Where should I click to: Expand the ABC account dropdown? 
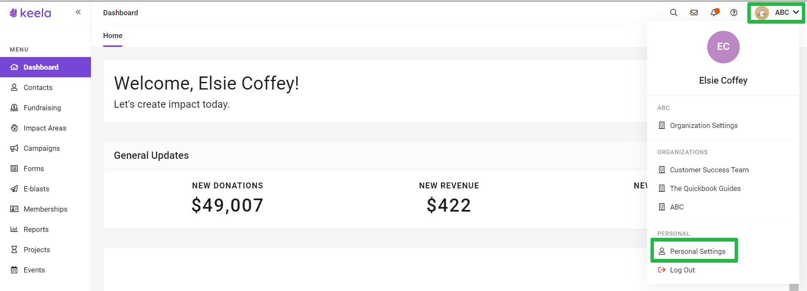777,13
